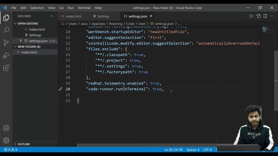The image size is (278, 156).
Task: Click the "code-runner.runInTerminal" key
Action: [117, 89]
